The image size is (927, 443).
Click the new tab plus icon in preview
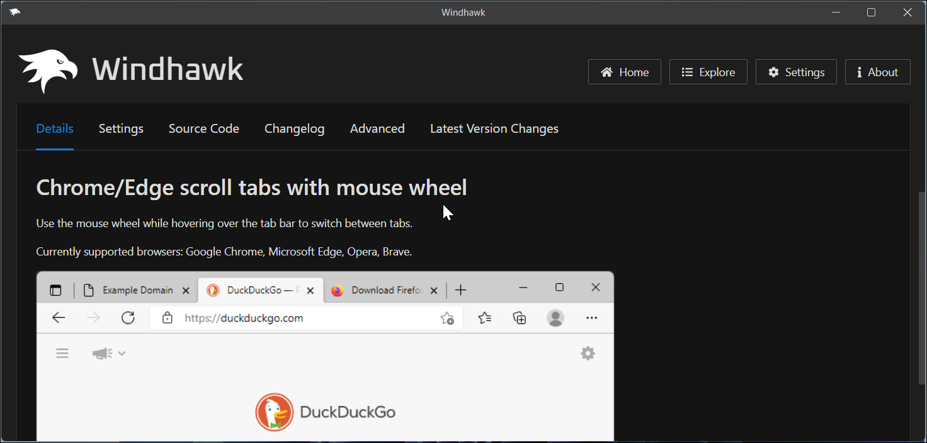pyautogui.click(x=460, y=290)
